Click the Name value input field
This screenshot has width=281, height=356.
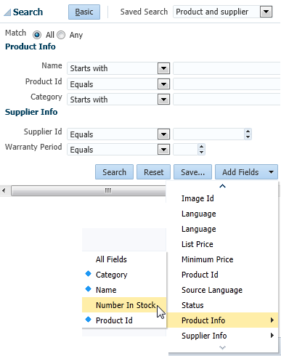[x=227, y=68]
